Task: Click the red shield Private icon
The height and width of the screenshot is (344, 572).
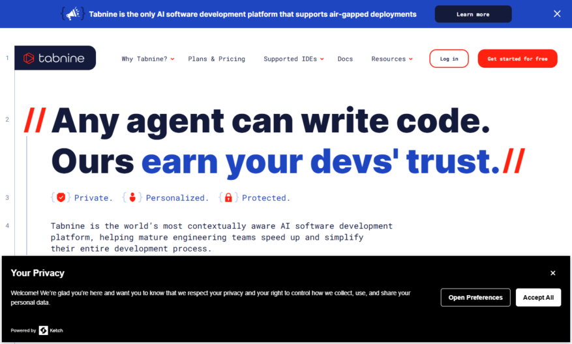Action: click(61, 197)
